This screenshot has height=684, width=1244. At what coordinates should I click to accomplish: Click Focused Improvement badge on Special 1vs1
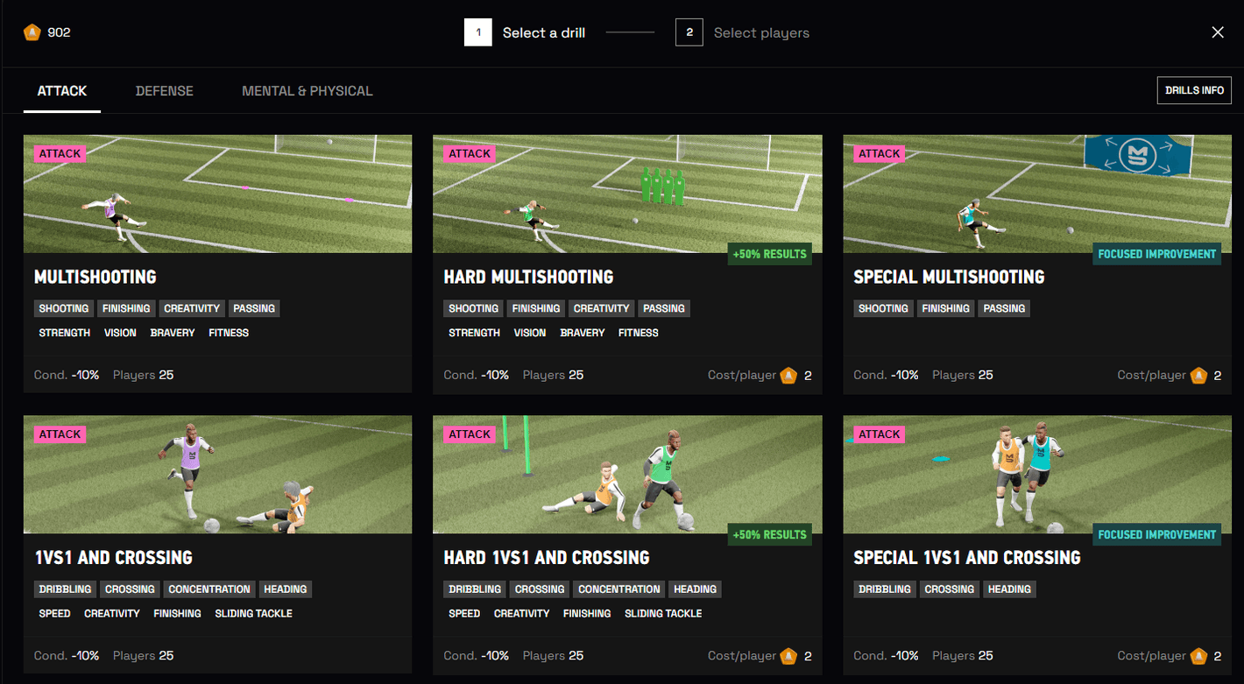tap(1156, 534)
